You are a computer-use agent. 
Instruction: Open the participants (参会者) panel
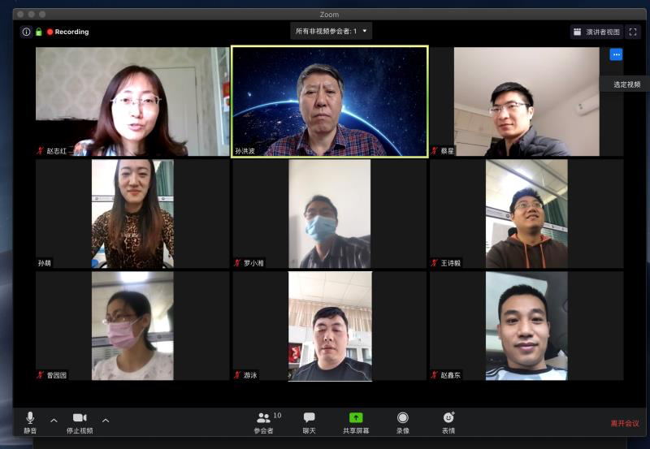(263, 417)
